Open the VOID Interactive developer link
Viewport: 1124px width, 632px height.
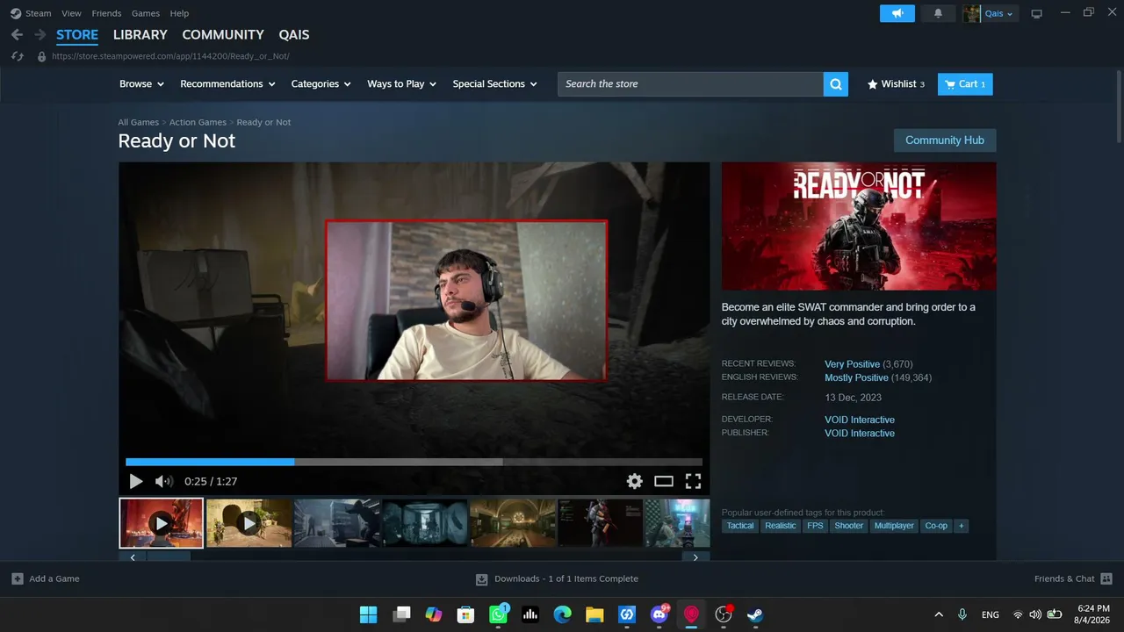coord(860,420)
